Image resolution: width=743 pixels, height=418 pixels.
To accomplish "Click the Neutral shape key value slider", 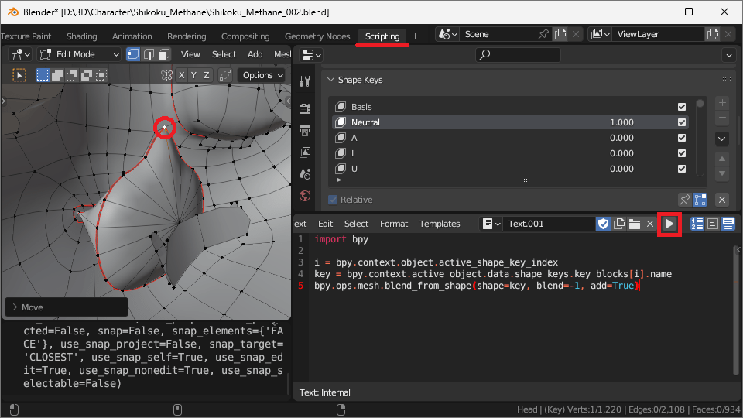I will tap(621, 122).
